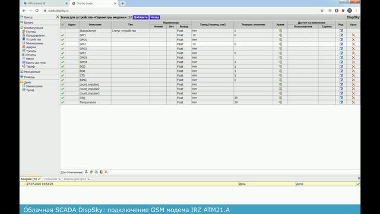
Task: Click the Назад button
Action: coord(154,17)
